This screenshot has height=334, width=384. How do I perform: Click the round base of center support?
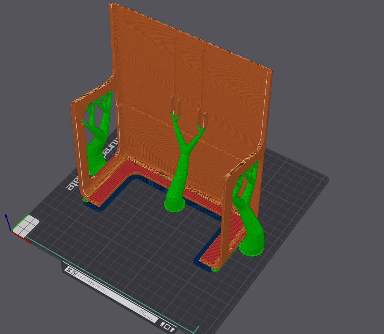tap(174, 206)
